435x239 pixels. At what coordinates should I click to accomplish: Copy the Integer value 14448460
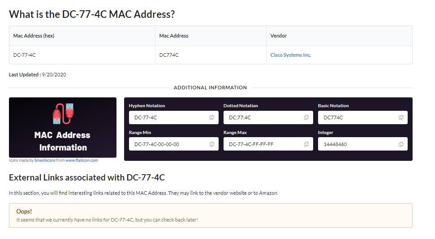coord(401,144)
